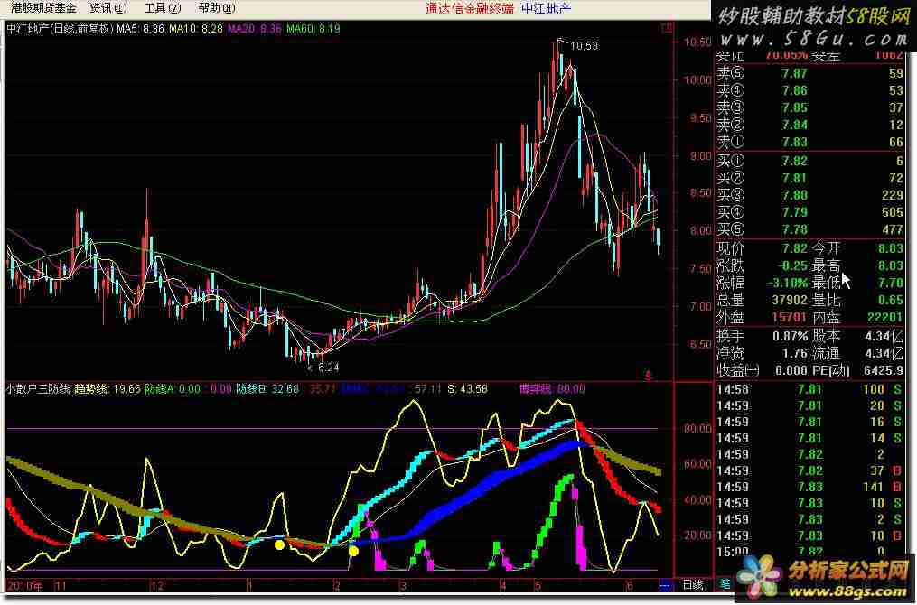Image resolution: width=917 pixels, height=605 pixels.
Task: Click the 20.00 label on the indicator axis
Action: tap(697, 535)
